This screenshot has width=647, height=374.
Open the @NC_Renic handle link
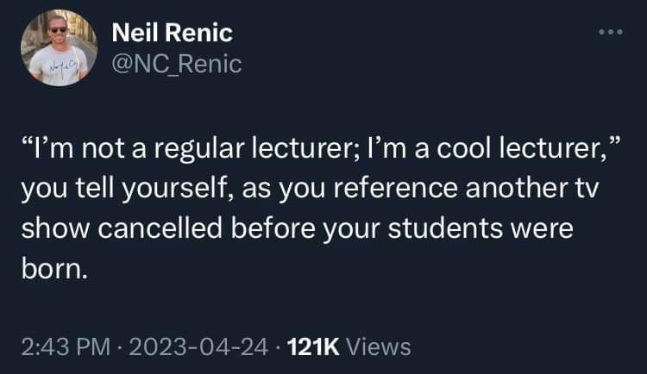point(177,65)
